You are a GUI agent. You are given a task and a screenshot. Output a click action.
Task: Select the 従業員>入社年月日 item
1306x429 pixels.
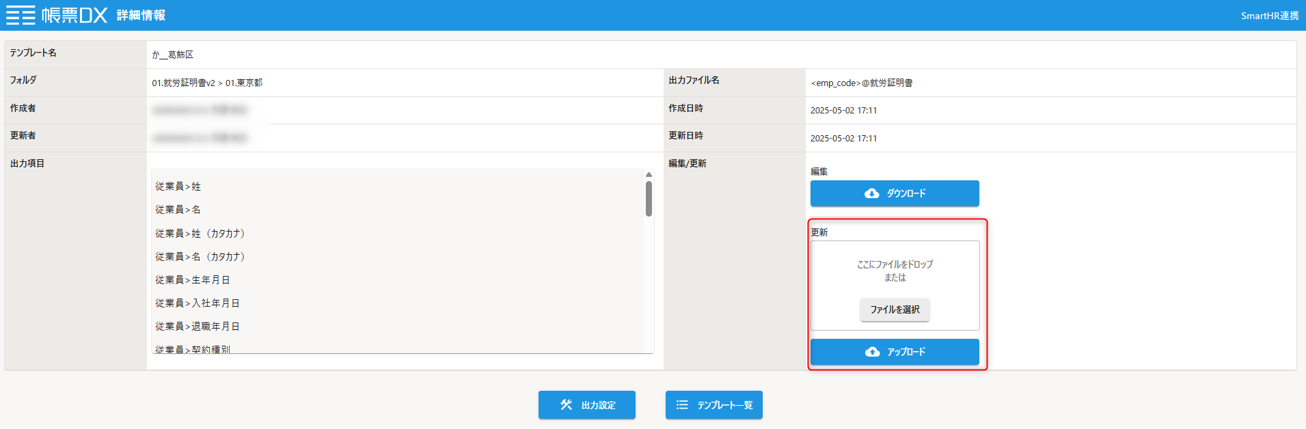[197, 303]
